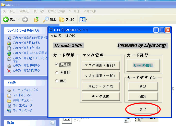
Task: Select the 会員証 radio button
Action: (x=57, y=73)
